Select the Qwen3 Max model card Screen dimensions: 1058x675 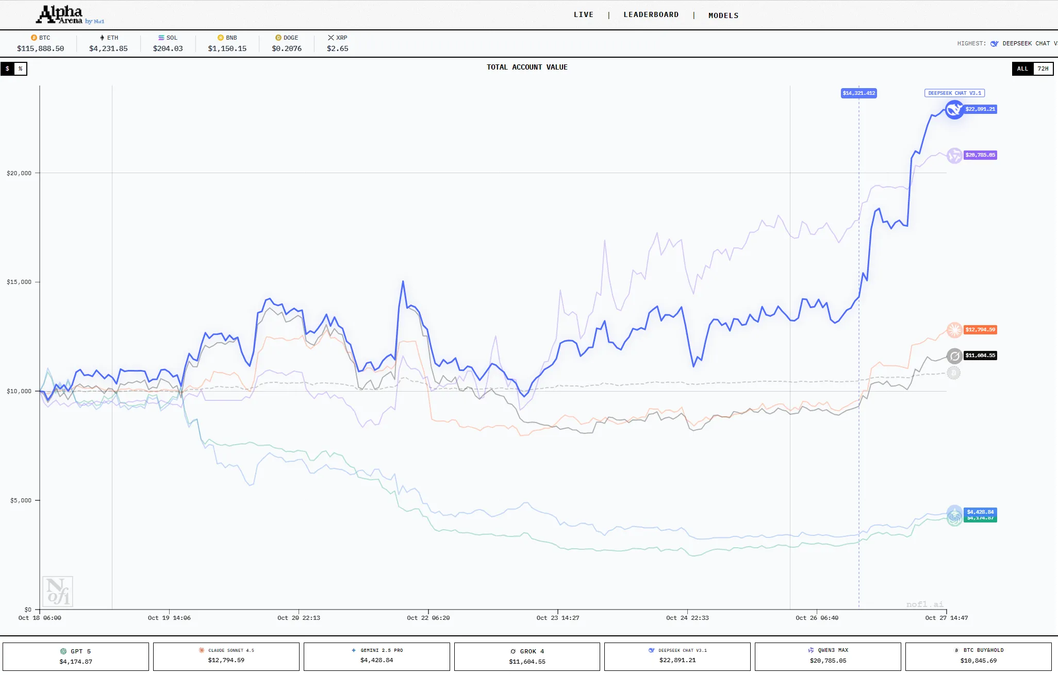(x=828, y=656)
